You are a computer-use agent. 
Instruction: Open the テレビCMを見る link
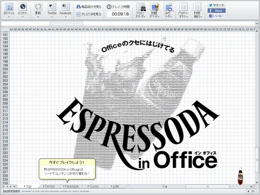tap(92, 14)
